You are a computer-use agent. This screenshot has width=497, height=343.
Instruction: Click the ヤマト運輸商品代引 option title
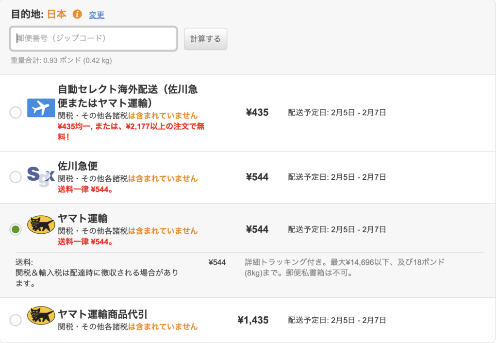tap(102, 314)
